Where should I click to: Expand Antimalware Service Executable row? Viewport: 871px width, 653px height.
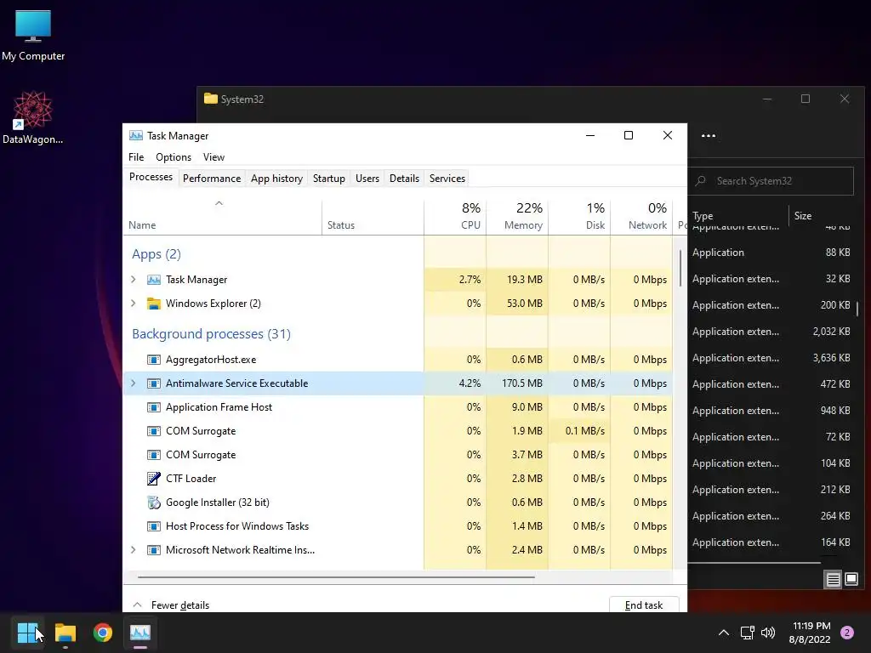click(134, 383)
